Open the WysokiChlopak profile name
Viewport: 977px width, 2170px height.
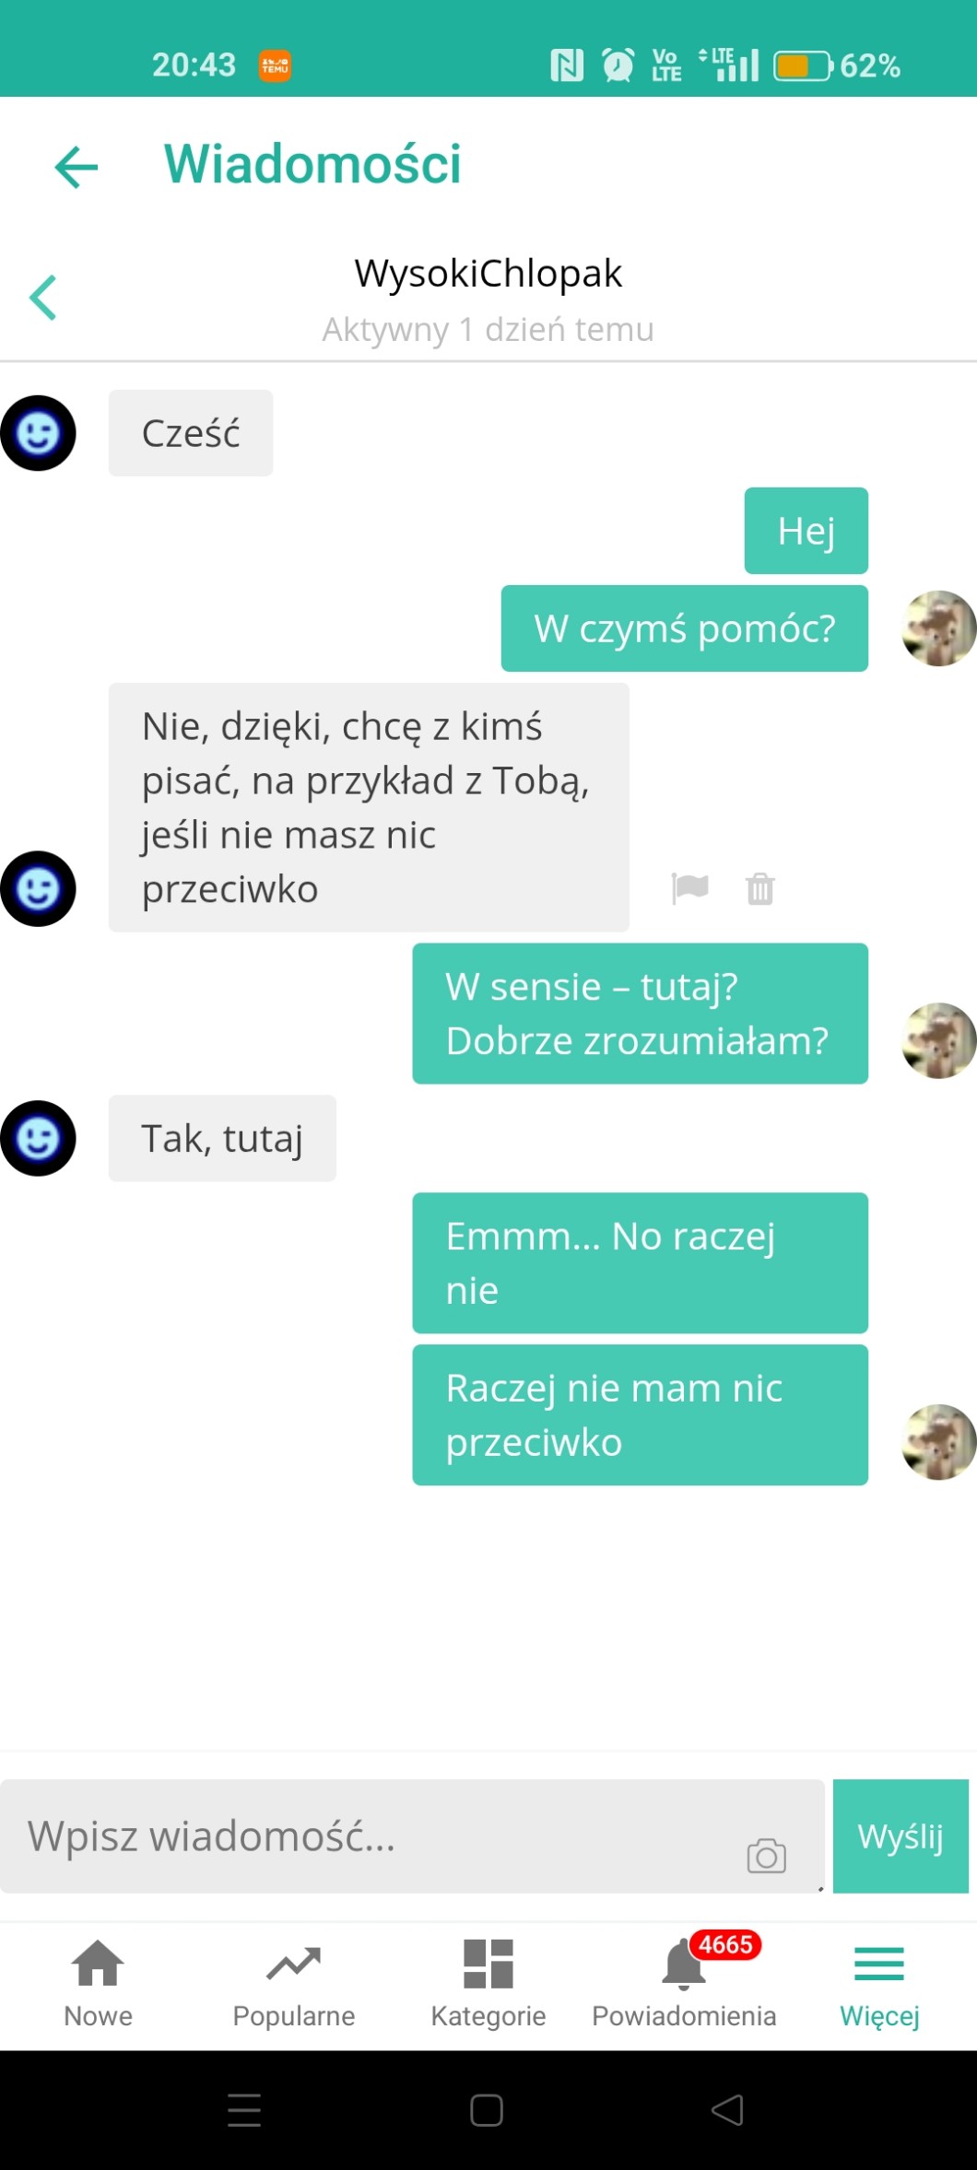point(488,273)
